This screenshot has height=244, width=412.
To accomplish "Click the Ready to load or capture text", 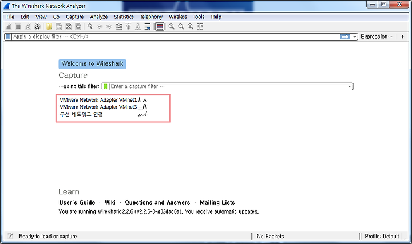I will coord(48,236).
